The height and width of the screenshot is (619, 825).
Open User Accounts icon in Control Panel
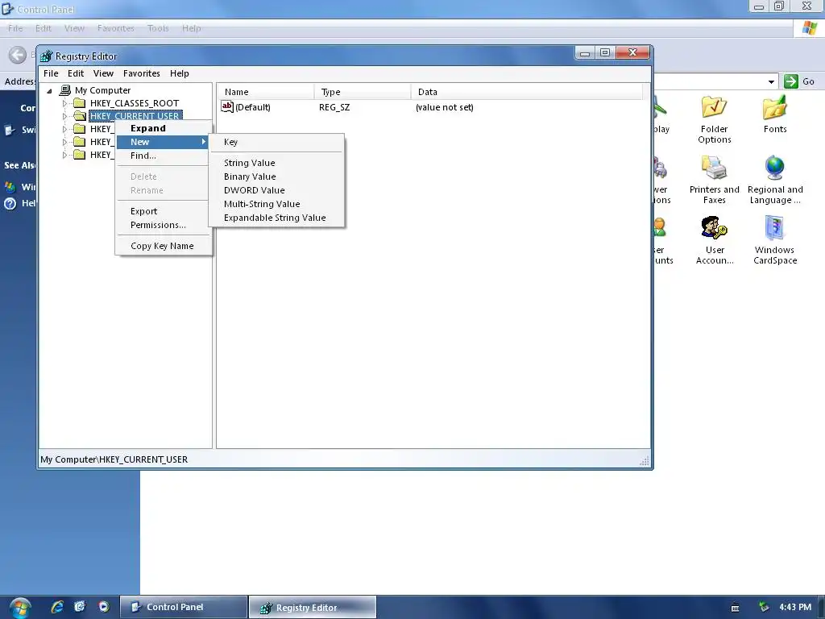714,240
